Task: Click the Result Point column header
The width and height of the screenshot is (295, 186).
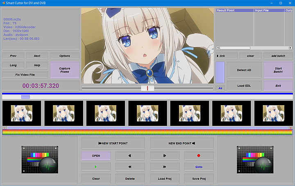Action: tap(235, 10)
